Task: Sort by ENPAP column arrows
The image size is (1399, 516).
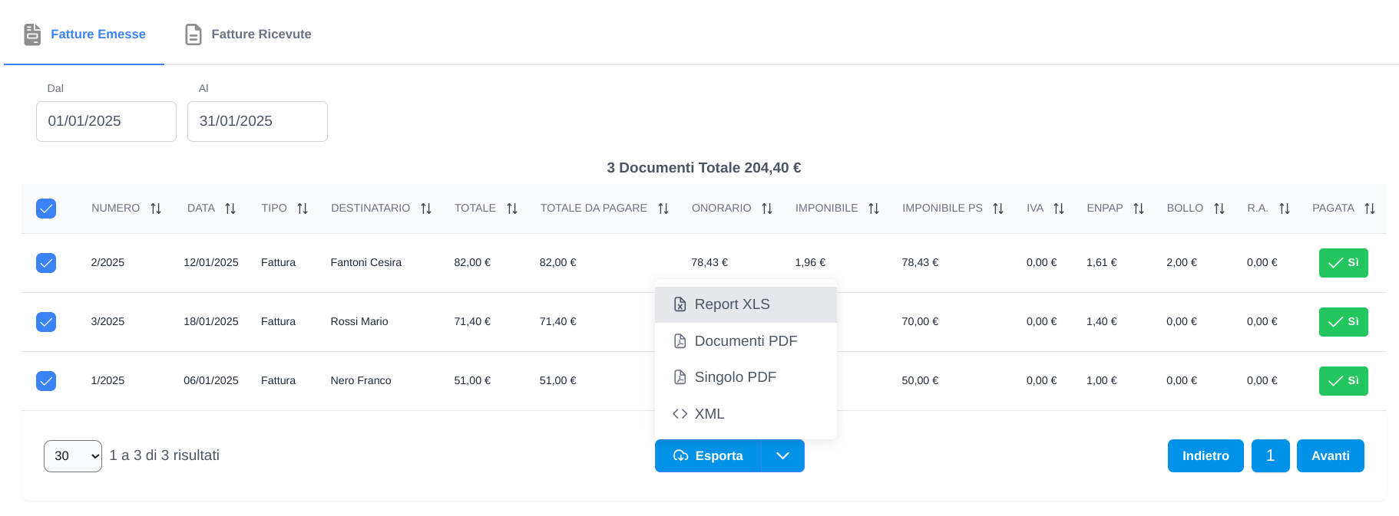Action: (x=1139, y=209)
